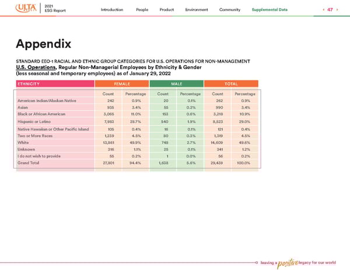The height and width of the screenshot is (270, 350).
Task: Go to next page arrow
Action: tap(338, 10)
